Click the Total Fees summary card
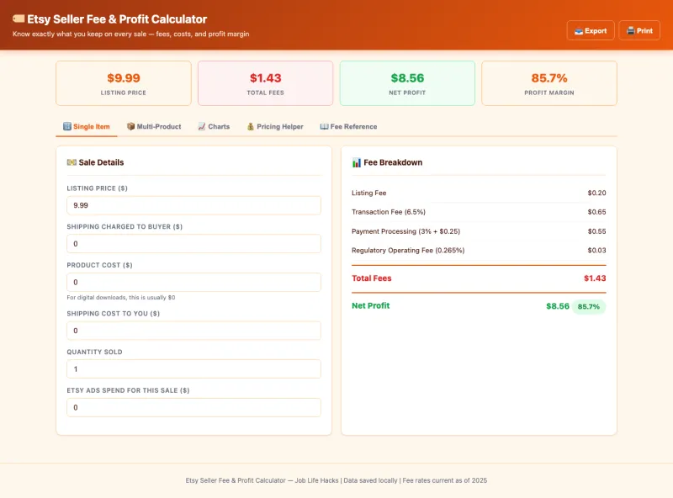The height and width of the screenshot is (498, 673). pyautogui.click(x=265, y=83)
